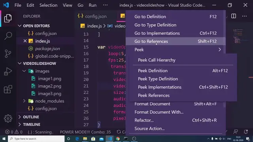Choose Go to References

pos(176,41)
